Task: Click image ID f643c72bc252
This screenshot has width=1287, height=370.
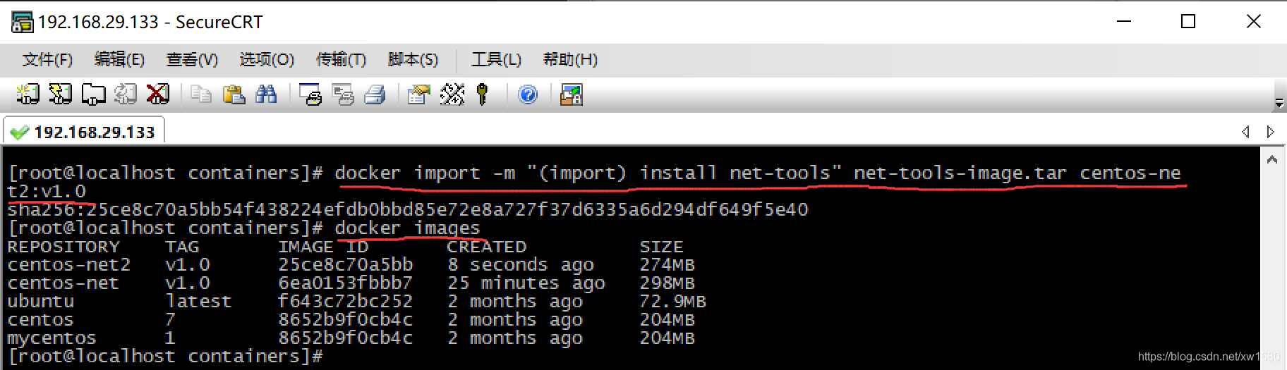Action: pos(345,302)
